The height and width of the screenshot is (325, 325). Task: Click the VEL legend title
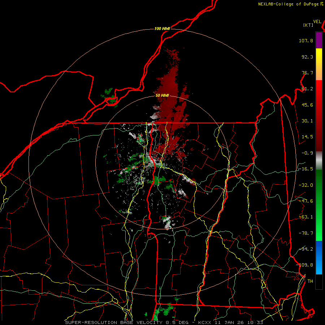(x=317, y=22)
